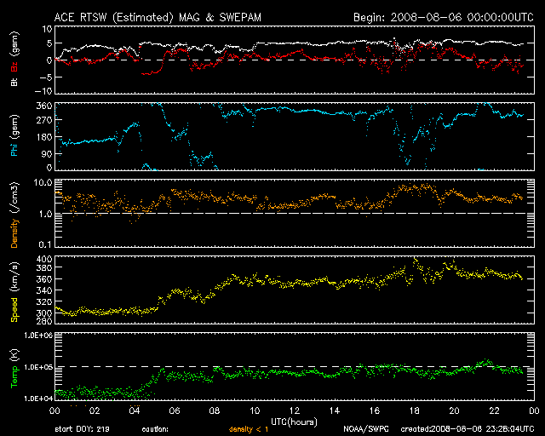Click the "04" hour tick label
The width and height of the screenshot is (545, 436).
[x=135, y=411]
